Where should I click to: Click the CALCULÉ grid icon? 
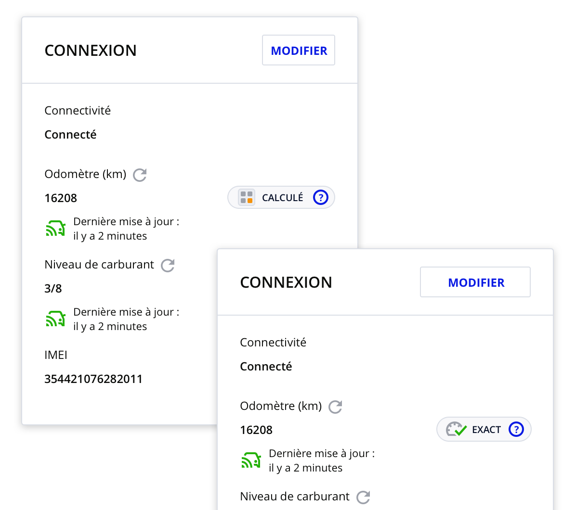click(247, 198)
